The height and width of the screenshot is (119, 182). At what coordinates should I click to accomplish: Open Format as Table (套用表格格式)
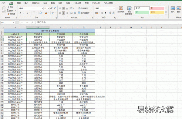[x=129, y=10]
